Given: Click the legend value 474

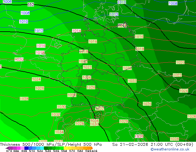Looking at the screenshot, I should click(9, 151).
